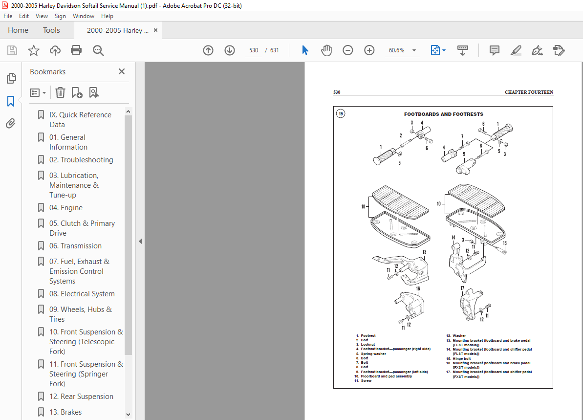Open bookmark 13. Brakes

click(65, 412)
